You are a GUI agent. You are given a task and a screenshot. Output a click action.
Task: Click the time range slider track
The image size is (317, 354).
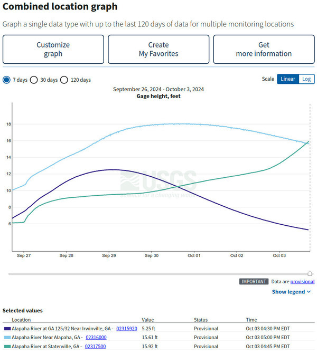pos(158,274)
